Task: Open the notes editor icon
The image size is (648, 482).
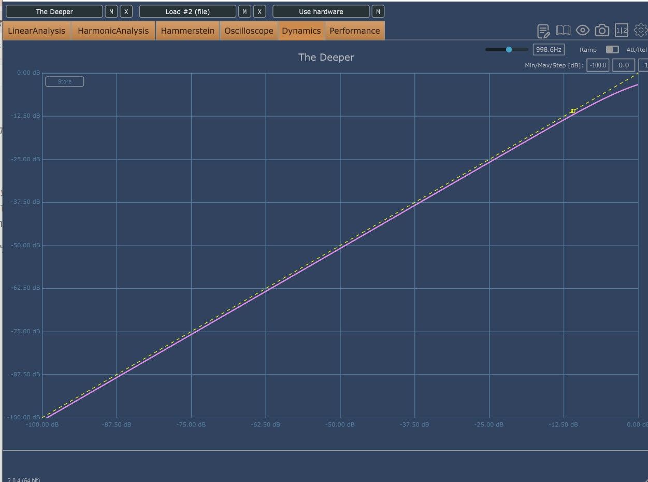Action: [543, 31]
